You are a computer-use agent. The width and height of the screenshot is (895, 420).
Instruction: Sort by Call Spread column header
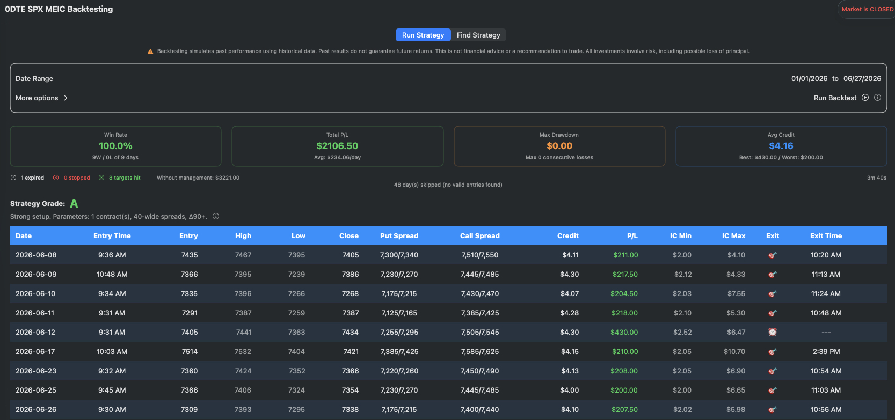[x=479, y=235]
